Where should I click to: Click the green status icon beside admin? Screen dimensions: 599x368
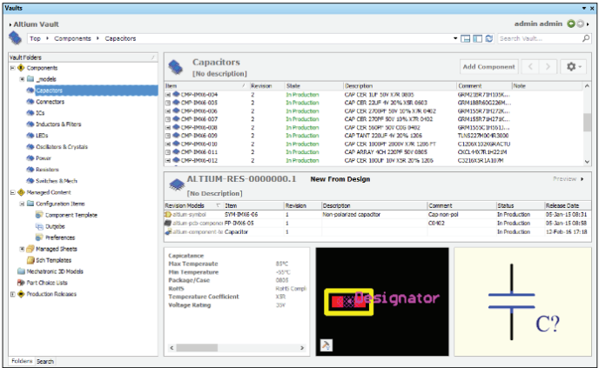[571, 23]
